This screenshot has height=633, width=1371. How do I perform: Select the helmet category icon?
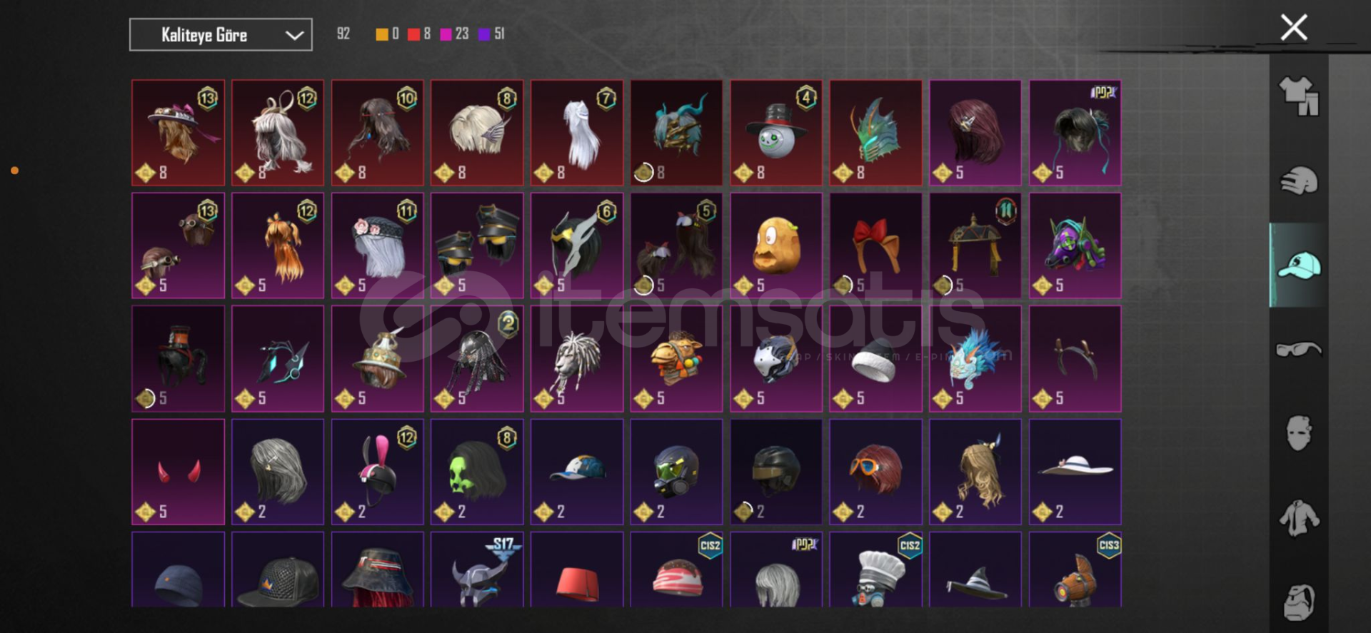tap(1299, 180)
